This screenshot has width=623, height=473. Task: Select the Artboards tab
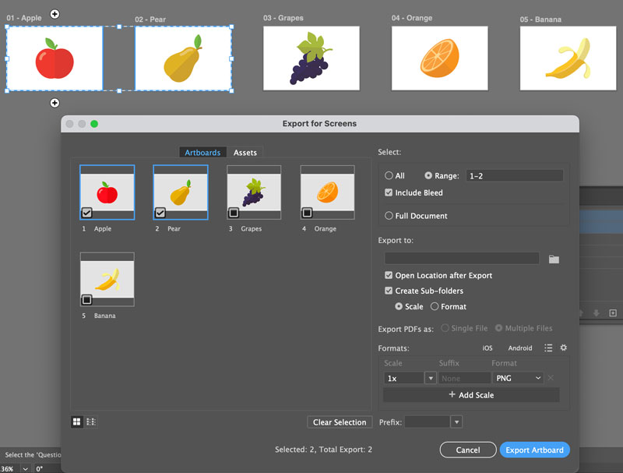click(202, 153)
